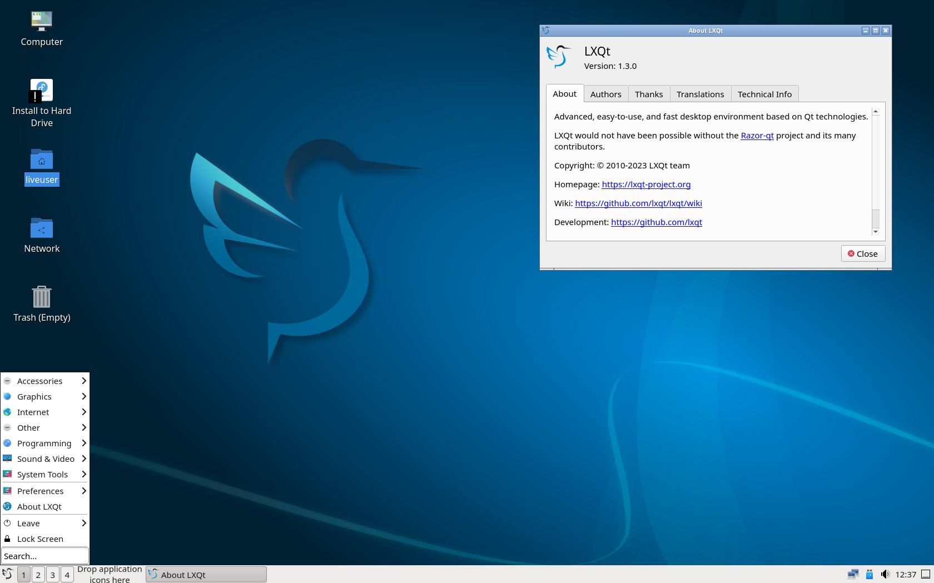Image resolution: width=934 pixels, height=583 pixels.
Task: Expand the Accessories submenu arrow
Action: (x=84, y=381)
